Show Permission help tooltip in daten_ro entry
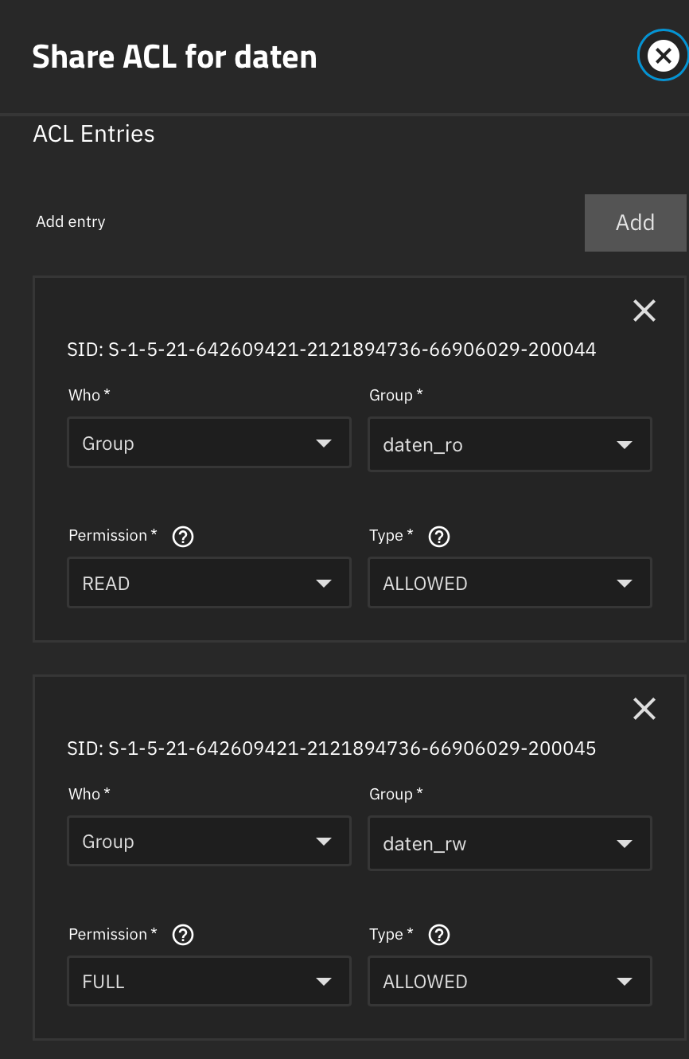Screen dimensions: 689x1059 coord(183,537)
